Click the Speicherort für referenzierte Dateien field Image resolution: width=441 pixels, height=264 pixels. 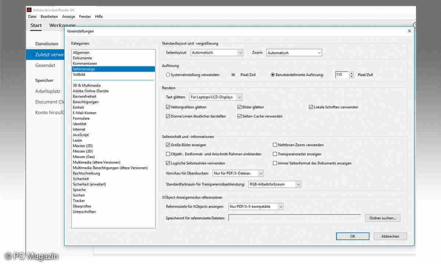(294, 218)
